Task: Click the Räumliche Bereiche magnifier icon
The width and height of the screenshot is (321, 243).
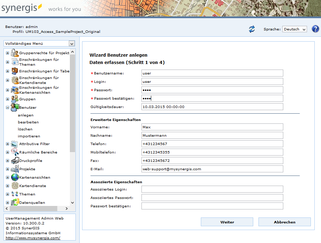Action: [15, 152]
